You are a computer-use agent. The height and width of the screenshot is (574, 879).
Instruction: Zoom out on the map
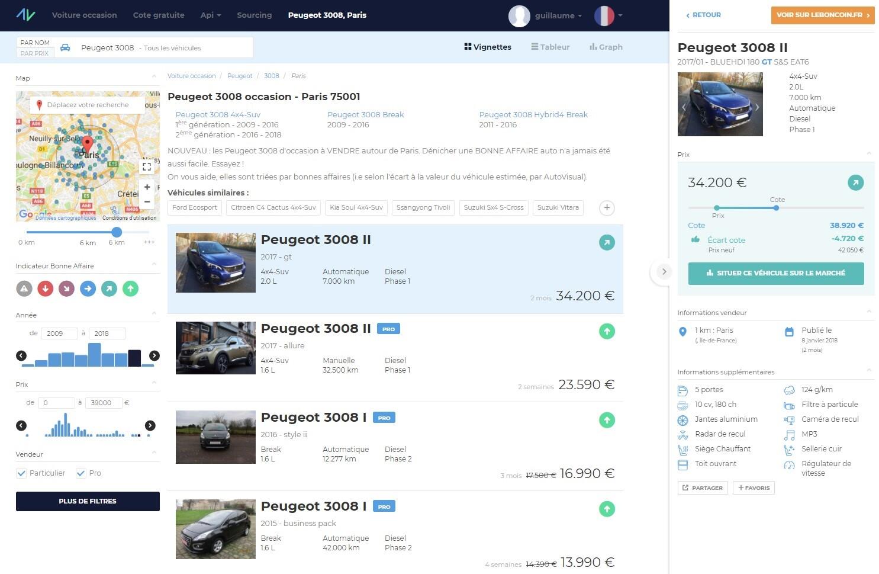pyautogui.click(x=147, y=202)
